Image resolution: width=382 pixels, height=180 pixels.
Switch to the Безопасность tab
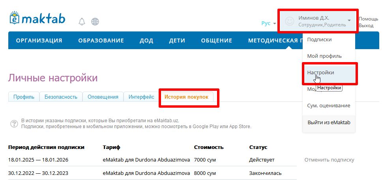coord(61,97)
